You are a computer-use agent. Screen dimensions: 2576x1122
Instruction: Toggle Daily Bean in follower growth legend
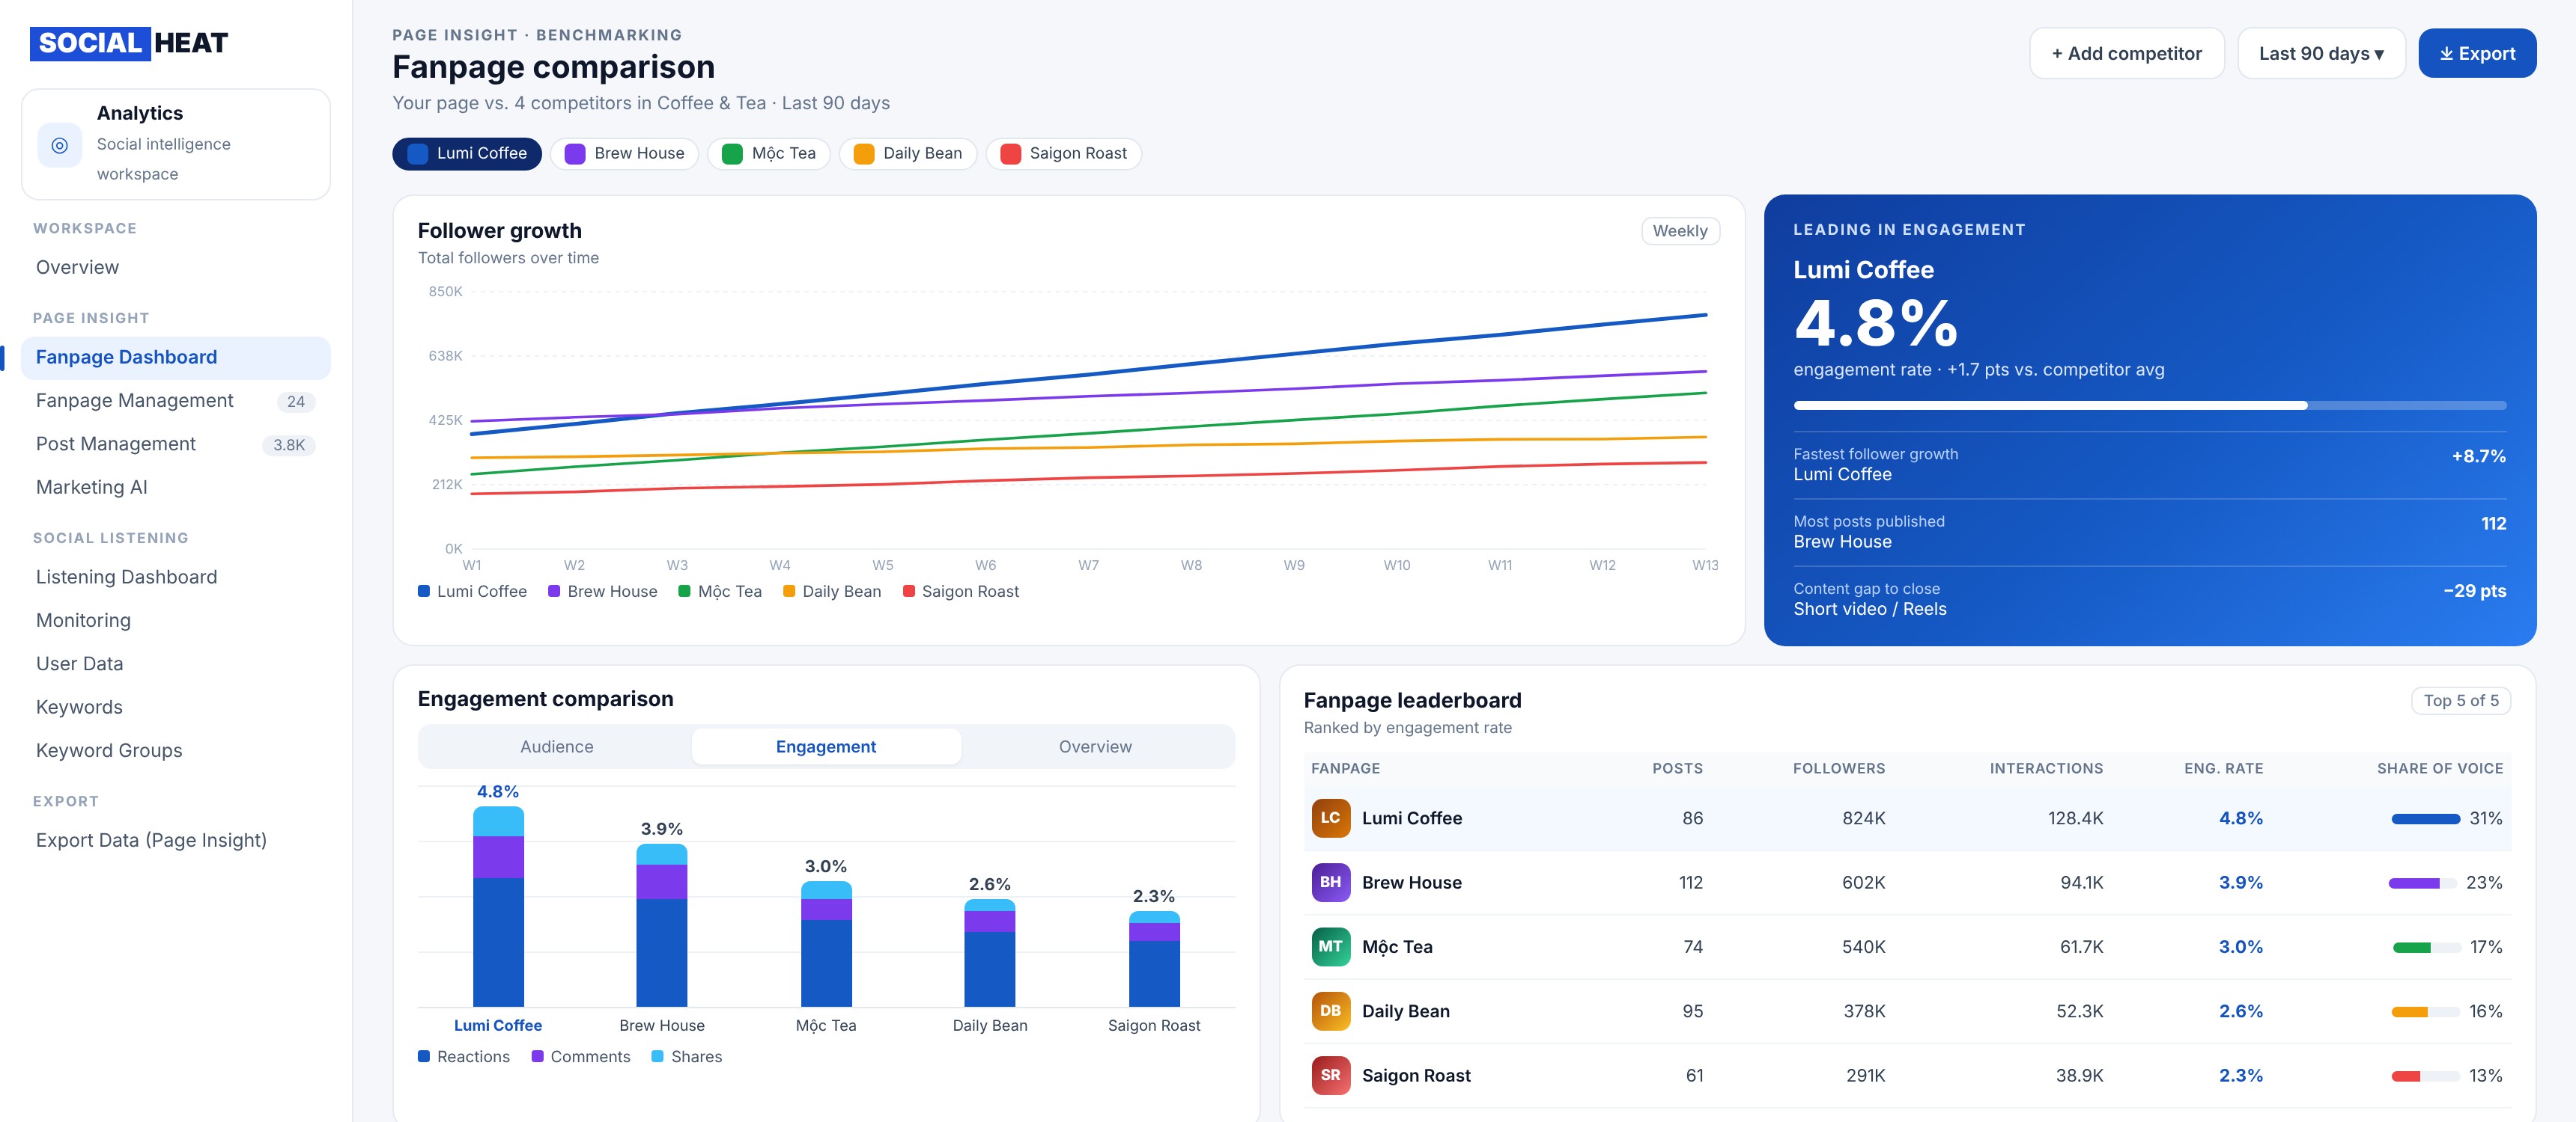click(832, 592)
